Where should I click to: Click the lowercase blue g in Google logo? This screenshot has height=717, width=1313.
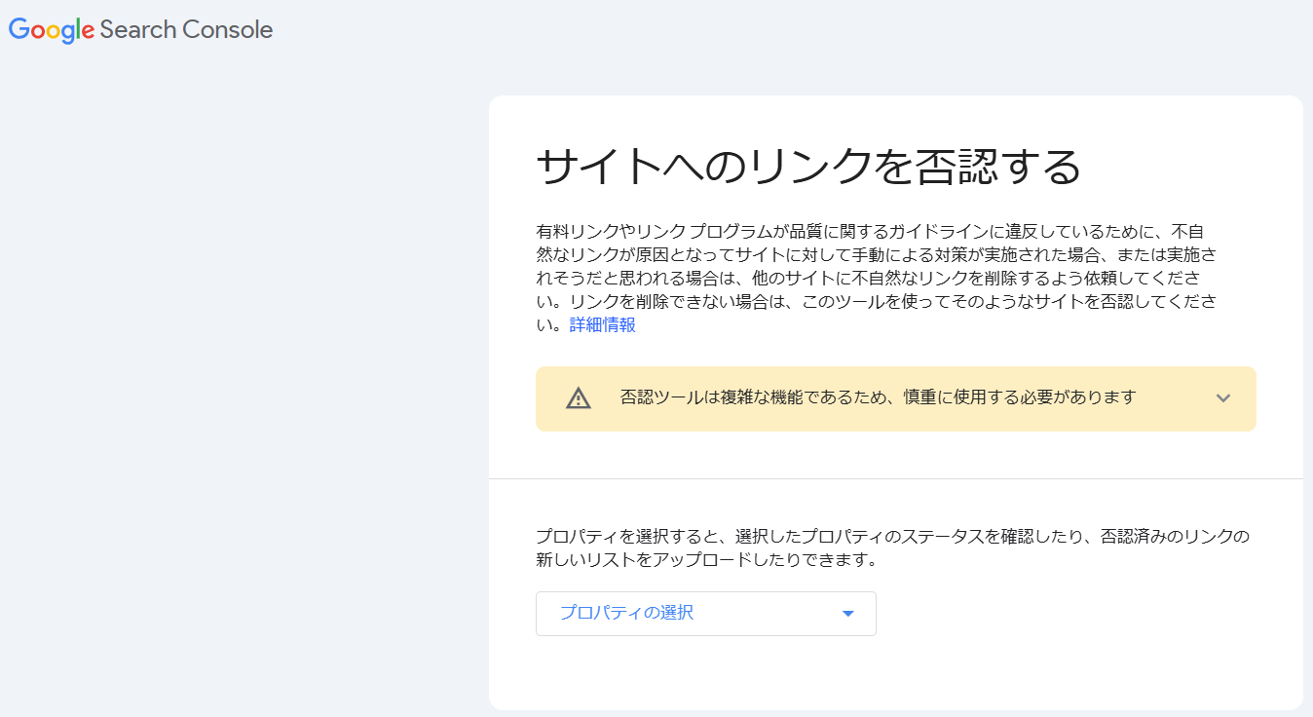[68, 34]
